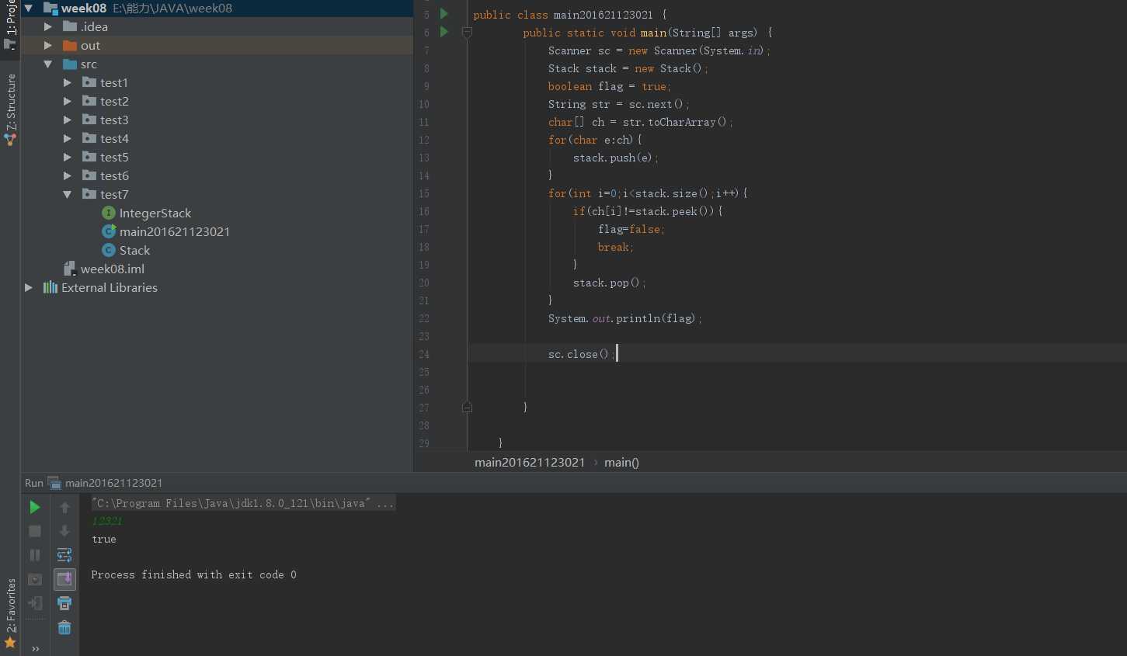This screenshot has height=656, width=1127.
Task: Click the run gutter arrow beside main method
Action: pyautogui.click(x=444, y=32)
